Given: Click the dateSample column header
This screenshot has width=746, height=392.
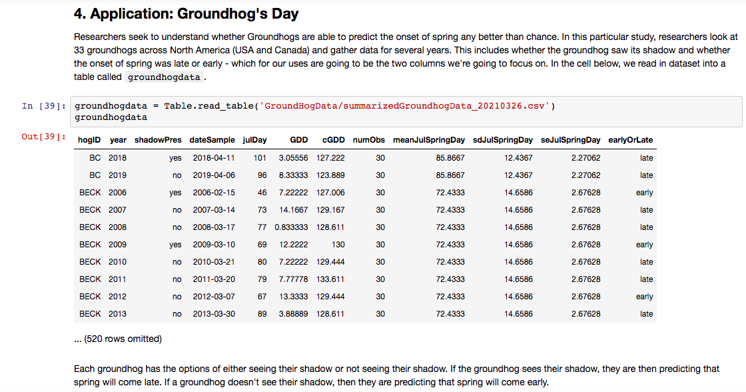Looking at the screenshot, I should [213, 140].
